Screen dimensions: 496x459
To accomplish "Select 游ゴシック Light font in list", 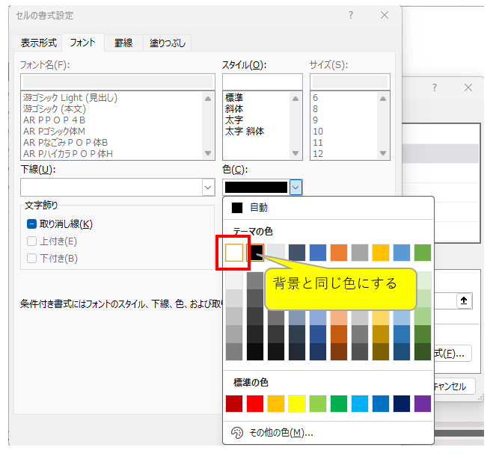I will point(70,98).
